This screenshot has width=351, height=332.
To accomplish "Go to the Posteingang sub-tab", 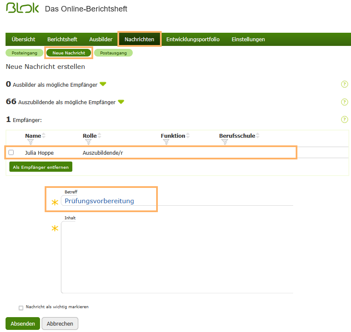I will tap(24, 53).
